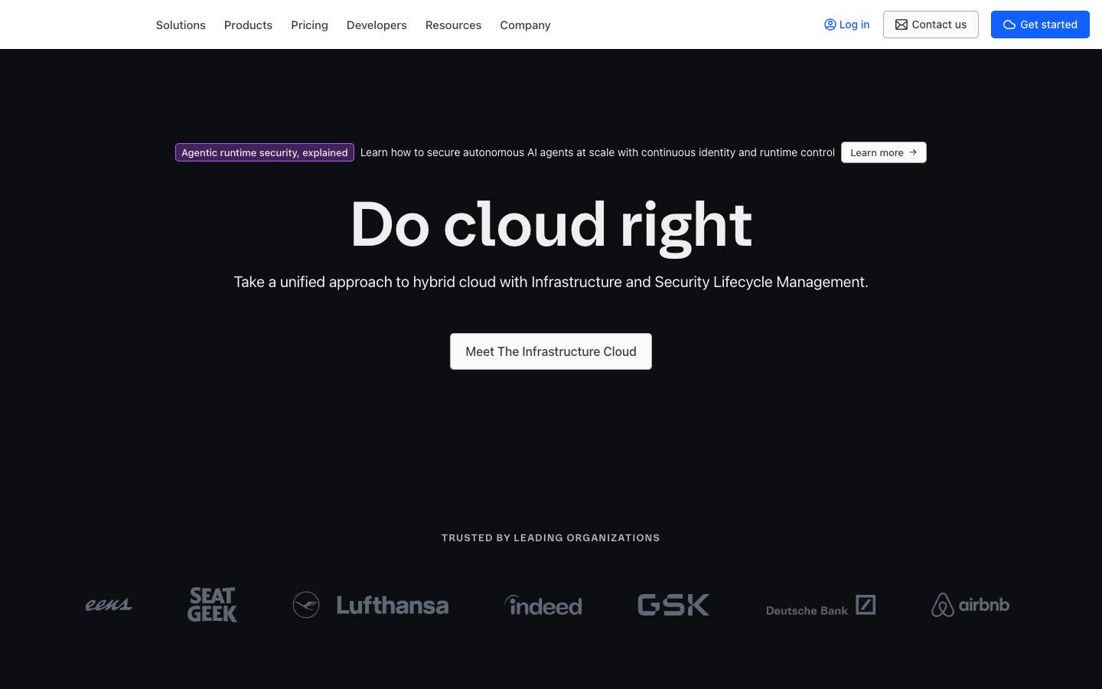Click the envelope icon in Contact us
The height and width of the screenshot is (689, 1102).
tap(901, 24)
